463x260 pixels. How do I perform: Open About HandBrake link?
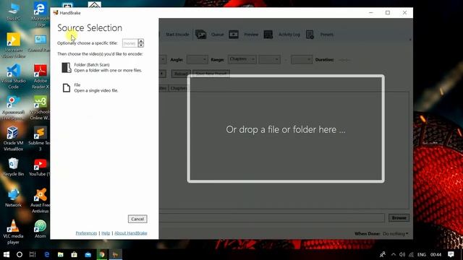pos(131,233)
